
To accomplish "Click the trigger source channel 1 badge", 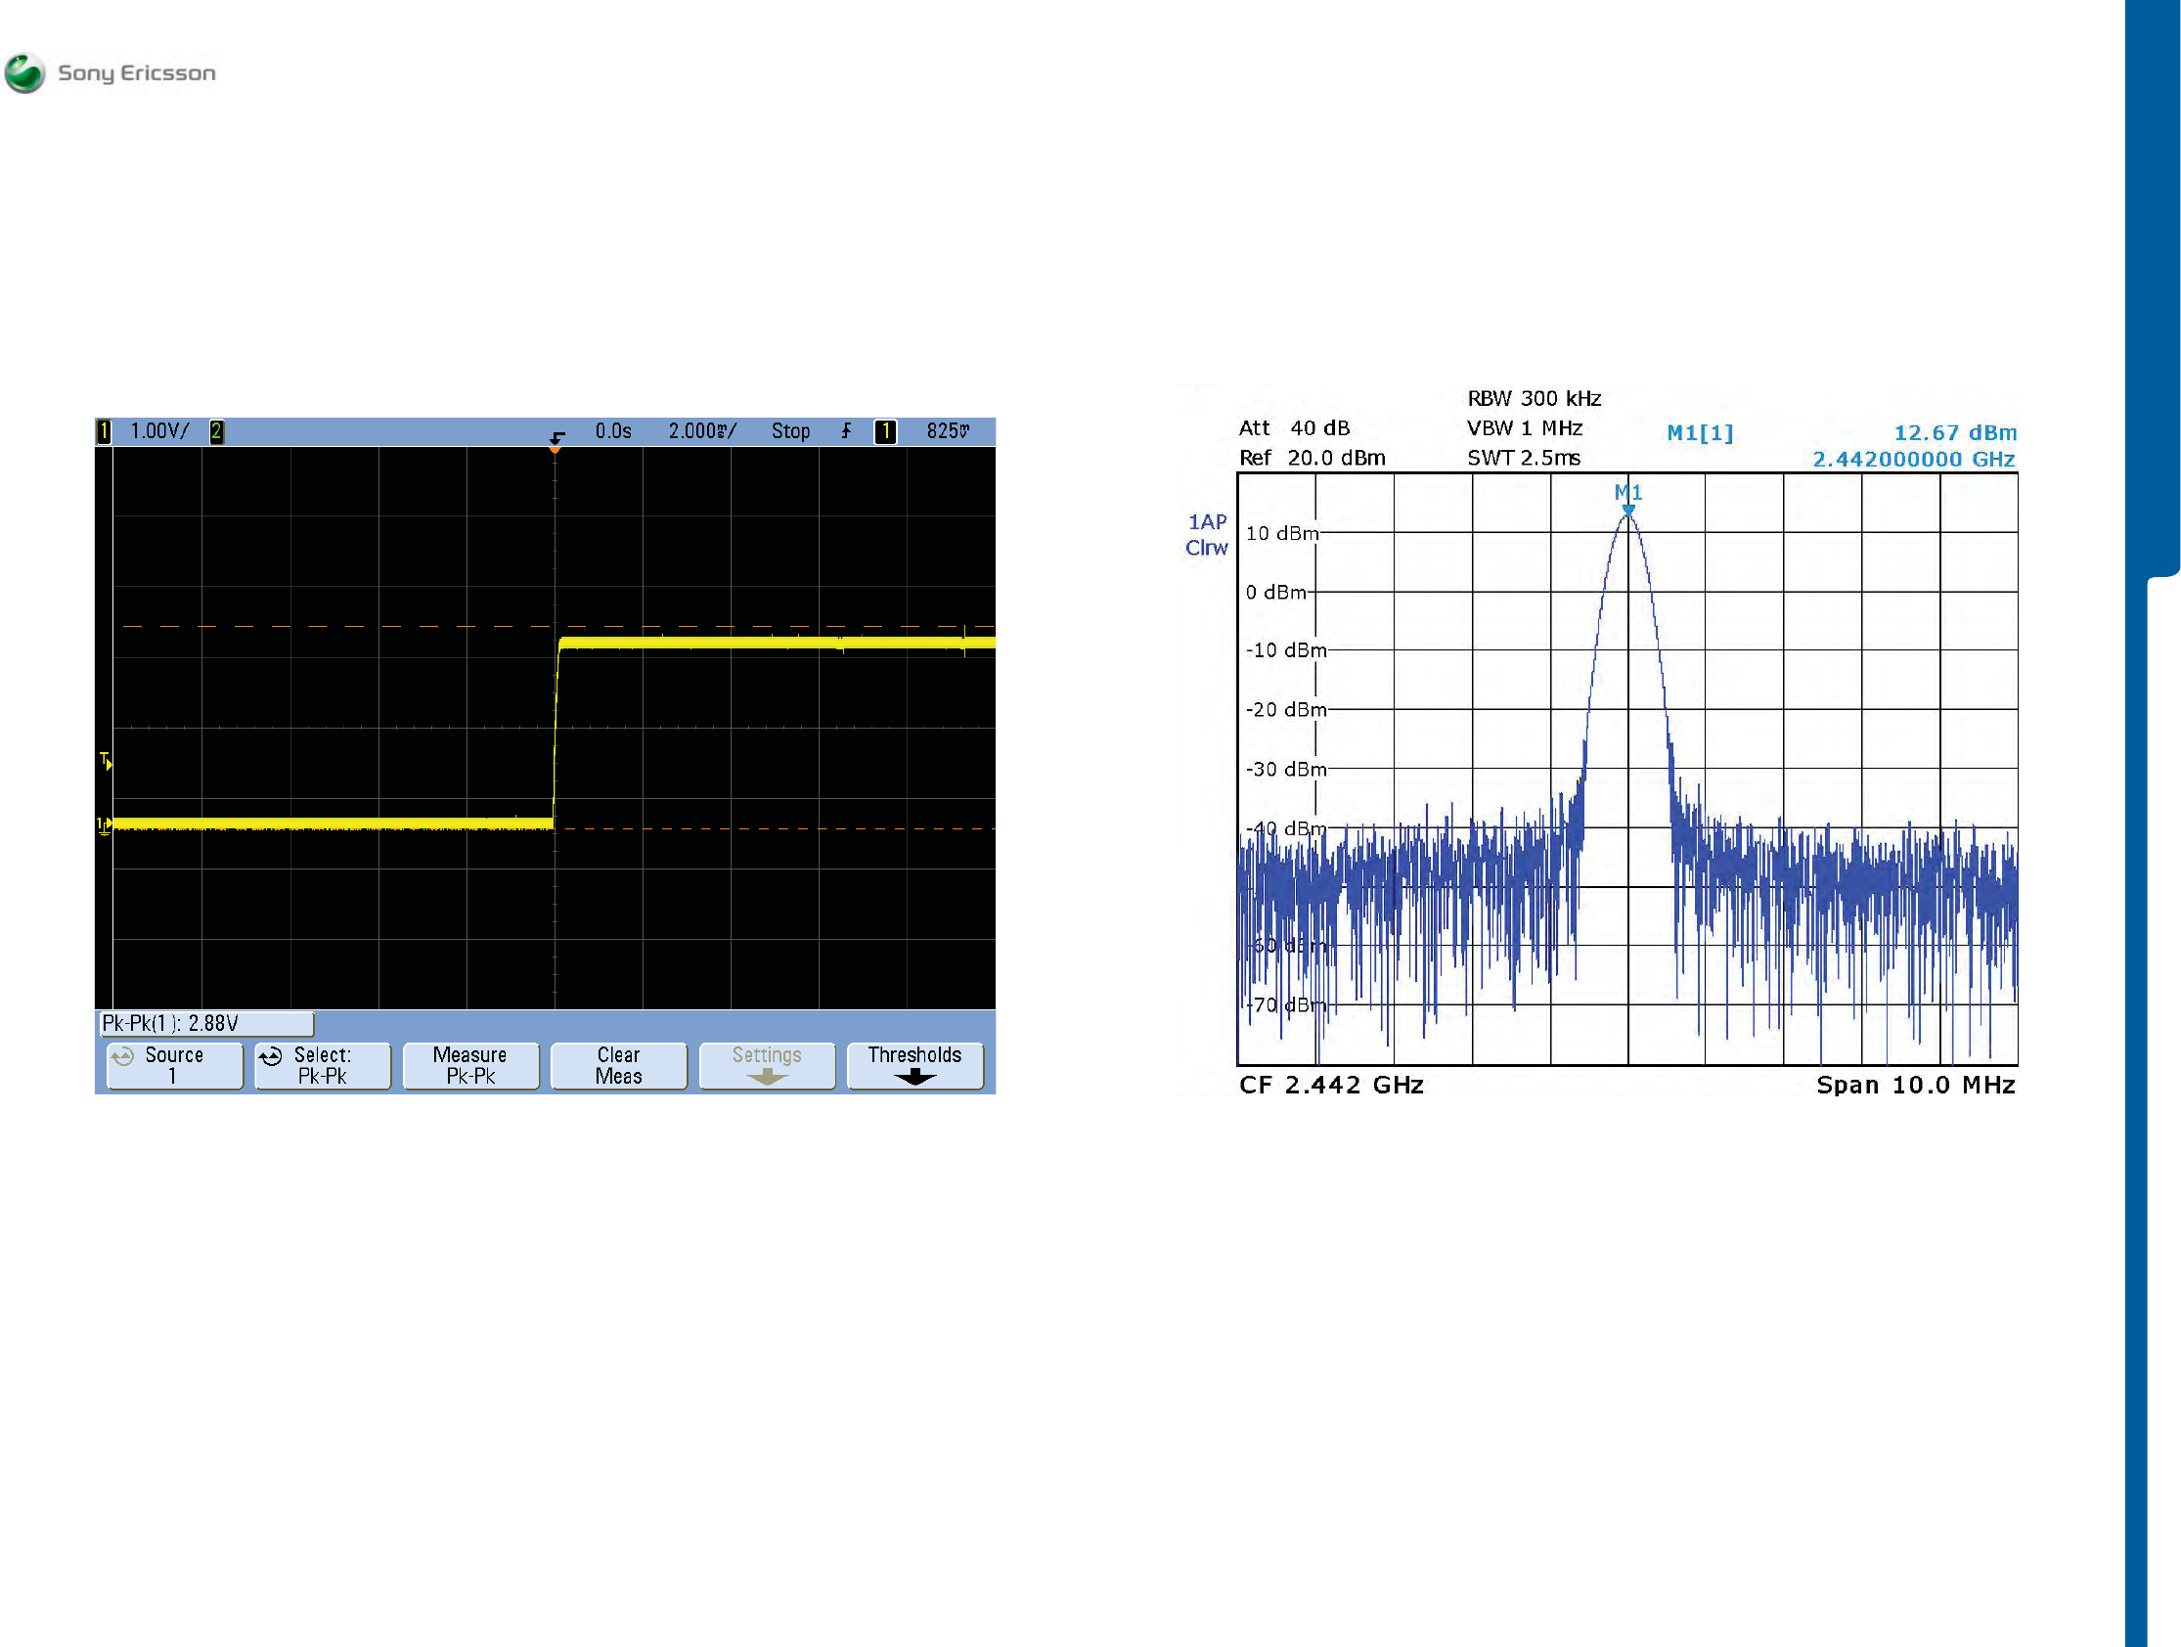I will coord(885,431).
